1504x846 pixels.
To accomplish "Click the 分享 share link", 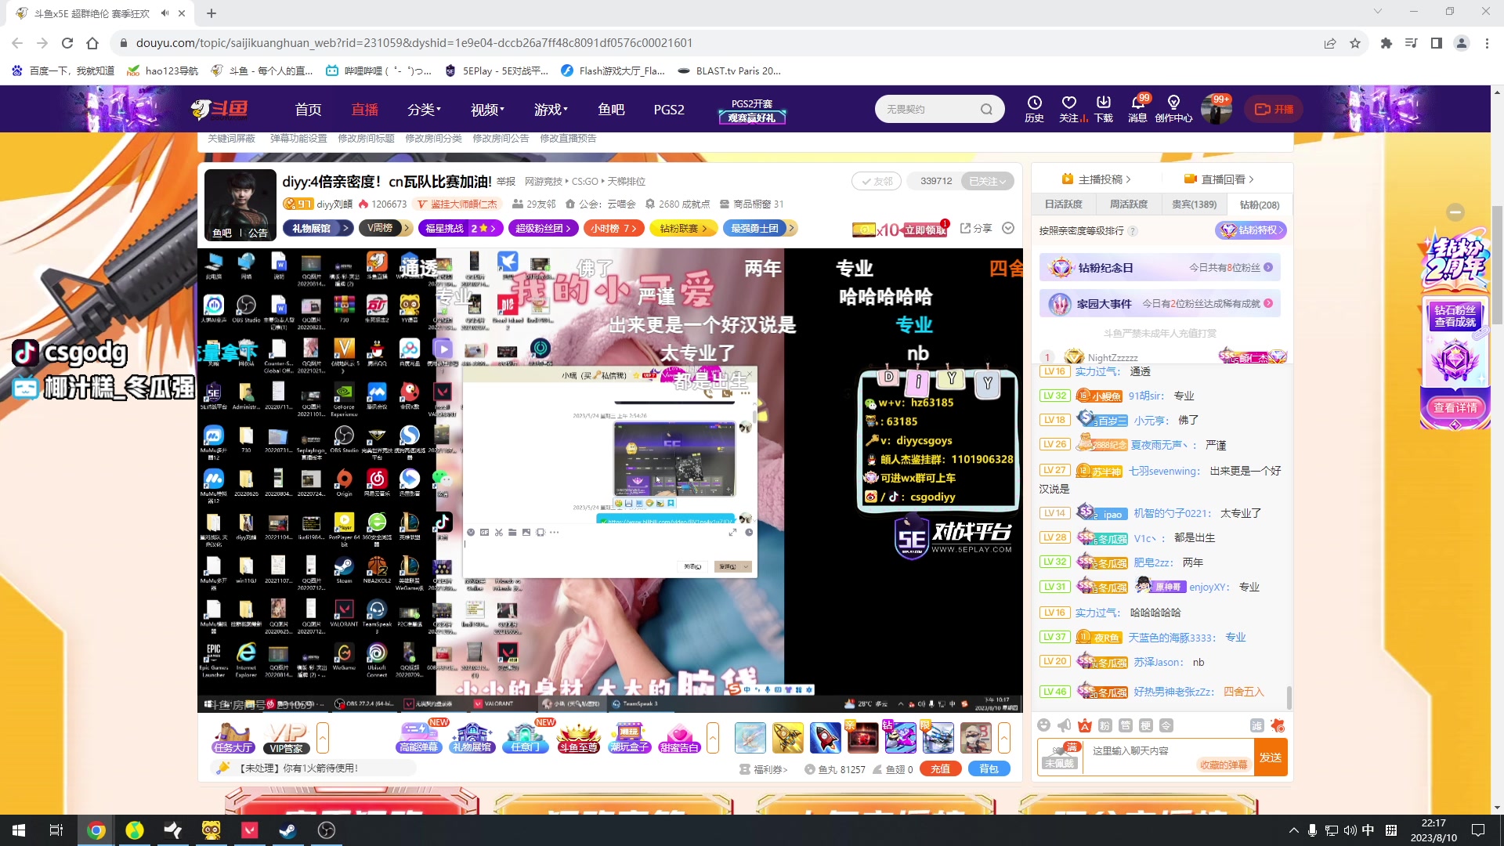I will (x=976, y=228).
